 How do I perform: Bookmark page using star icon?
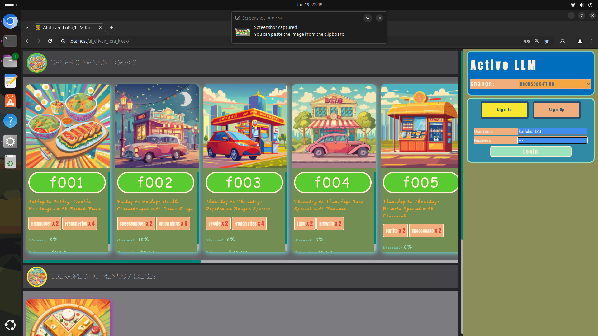tap(547, 41)
